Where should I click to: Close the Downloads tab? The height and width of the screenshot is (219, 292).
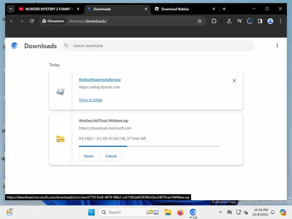click(146, 9)
